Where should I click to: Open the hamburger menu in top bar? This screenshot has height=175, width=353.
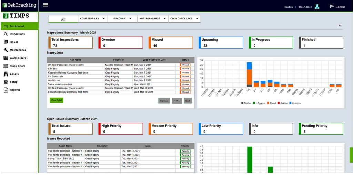46,5
